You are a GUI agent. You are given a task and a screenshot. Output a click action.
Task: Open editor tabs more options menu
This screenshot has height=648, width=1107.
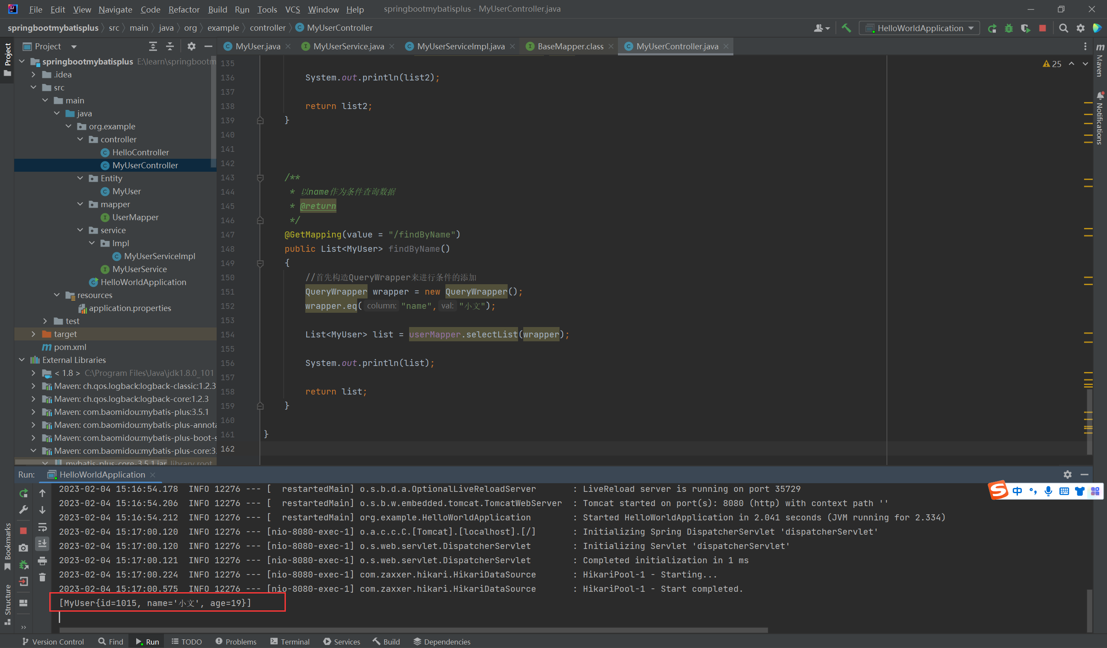[1085, 46]
